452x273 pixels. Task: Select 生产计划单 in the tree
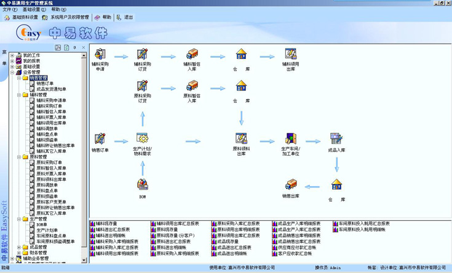point(47,231)
